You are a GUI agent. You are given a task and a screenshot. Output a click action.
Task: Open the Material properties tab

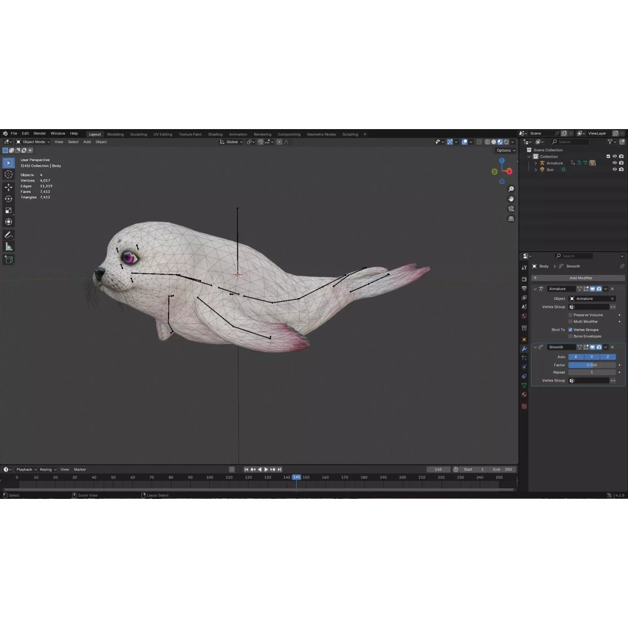(524, 395)
